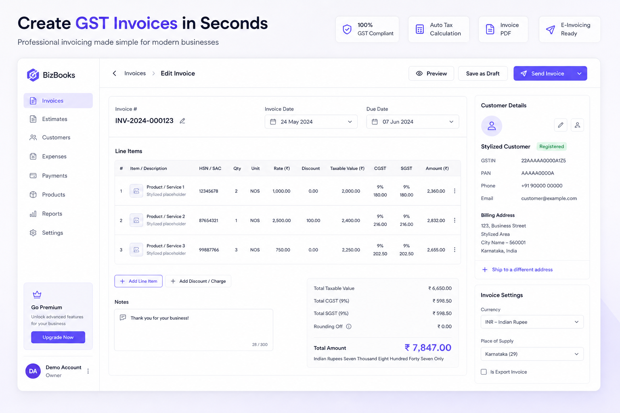This screenshot has width=620, height=413.
Task: Click the email customer@example.com
Action: tap(549, 198)
